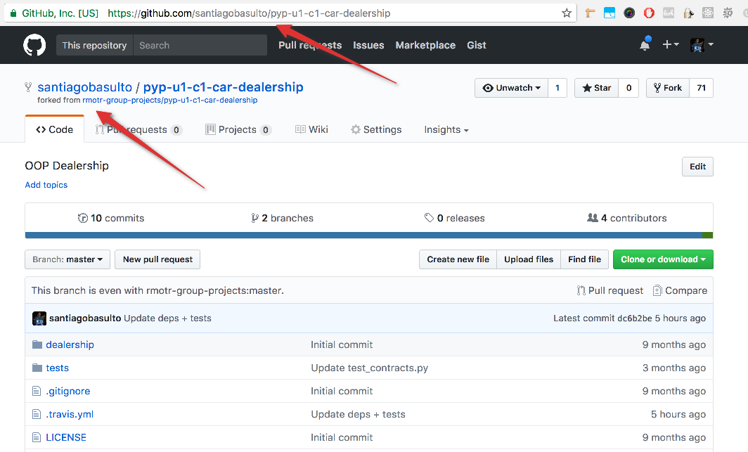This screenshot has width=748, height=452.
Task: Open the Clone or download dropdown
Action: pyautogui.click(x=663, y=259)
